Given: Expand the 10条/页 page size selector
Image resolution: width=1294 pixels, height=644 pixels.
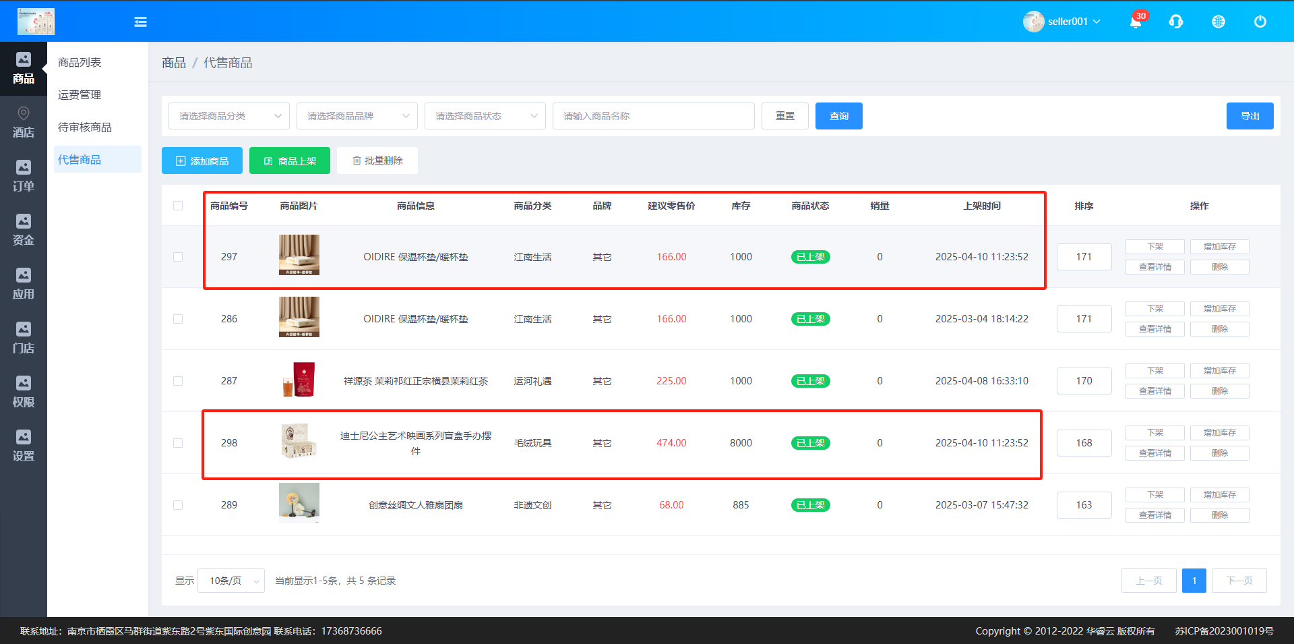Looking at the screenshot, I should coord(231,581).
